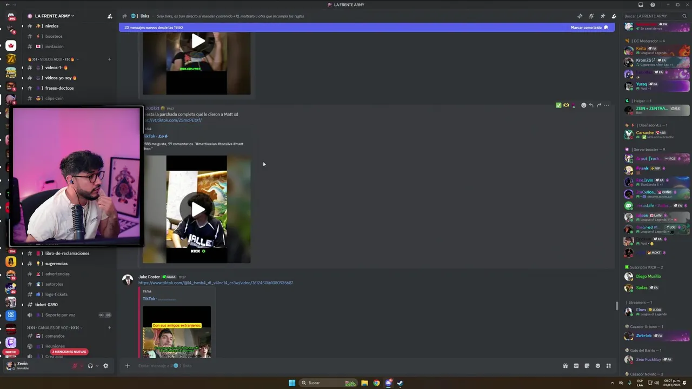Open more options dots on message
This screenshot has width=692, height=389.
[607, 105]
